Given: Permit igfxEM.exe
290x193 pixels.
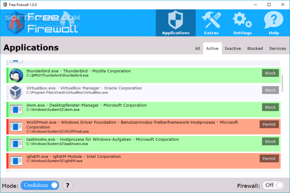Looking at the screenshot, I should pos(269,159).
